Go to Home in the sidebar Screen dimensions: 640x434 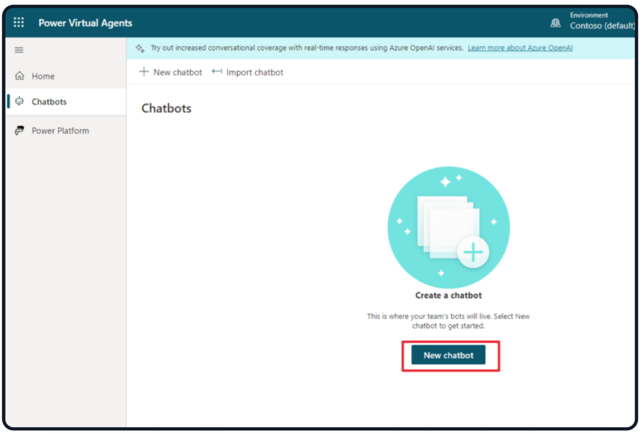[66, 76]
